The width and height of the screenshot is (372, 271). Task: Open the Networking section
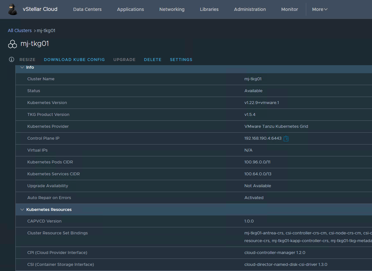(x=172, y=9)
